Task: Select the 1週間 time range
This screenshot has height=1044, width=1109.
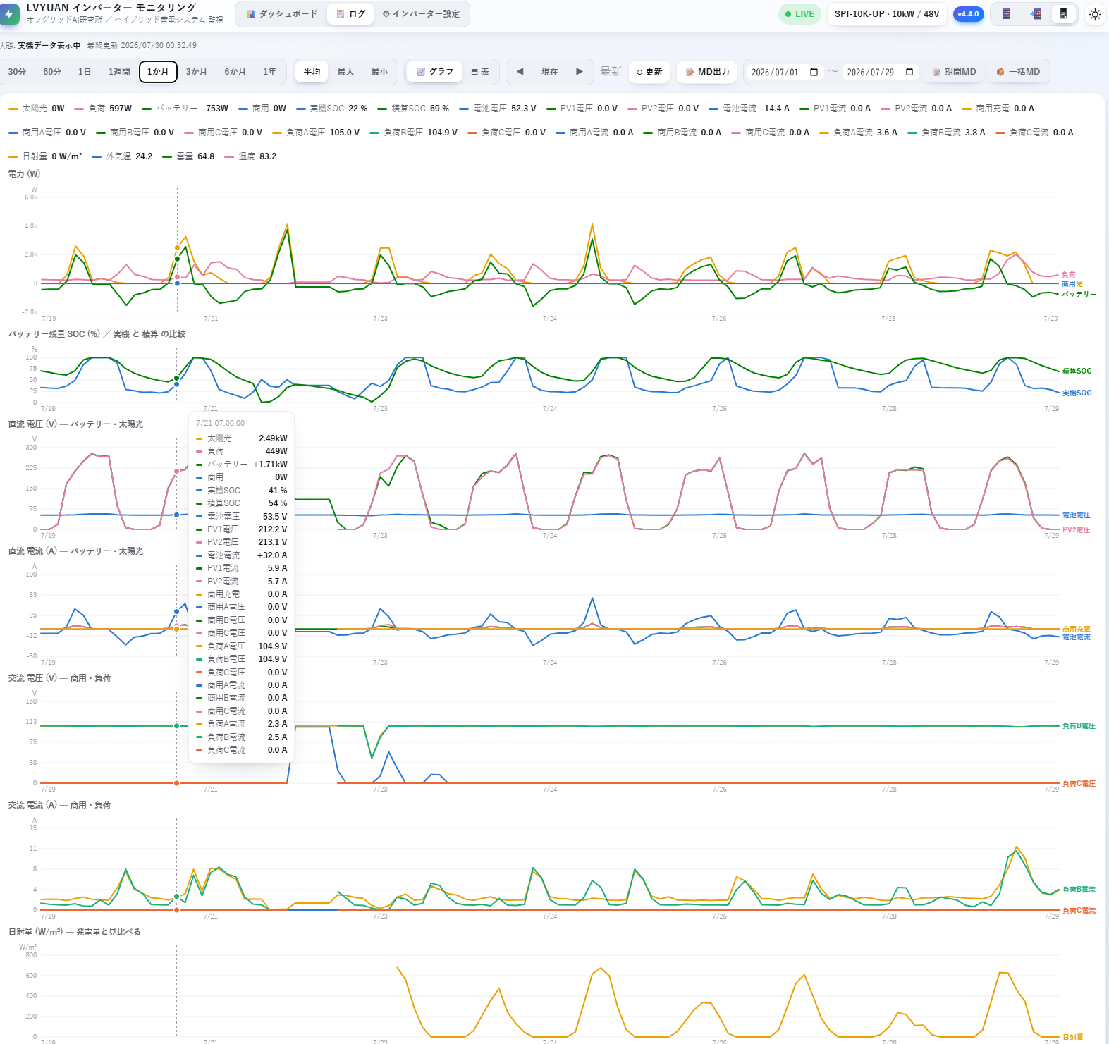Action: tap(119, 72)
